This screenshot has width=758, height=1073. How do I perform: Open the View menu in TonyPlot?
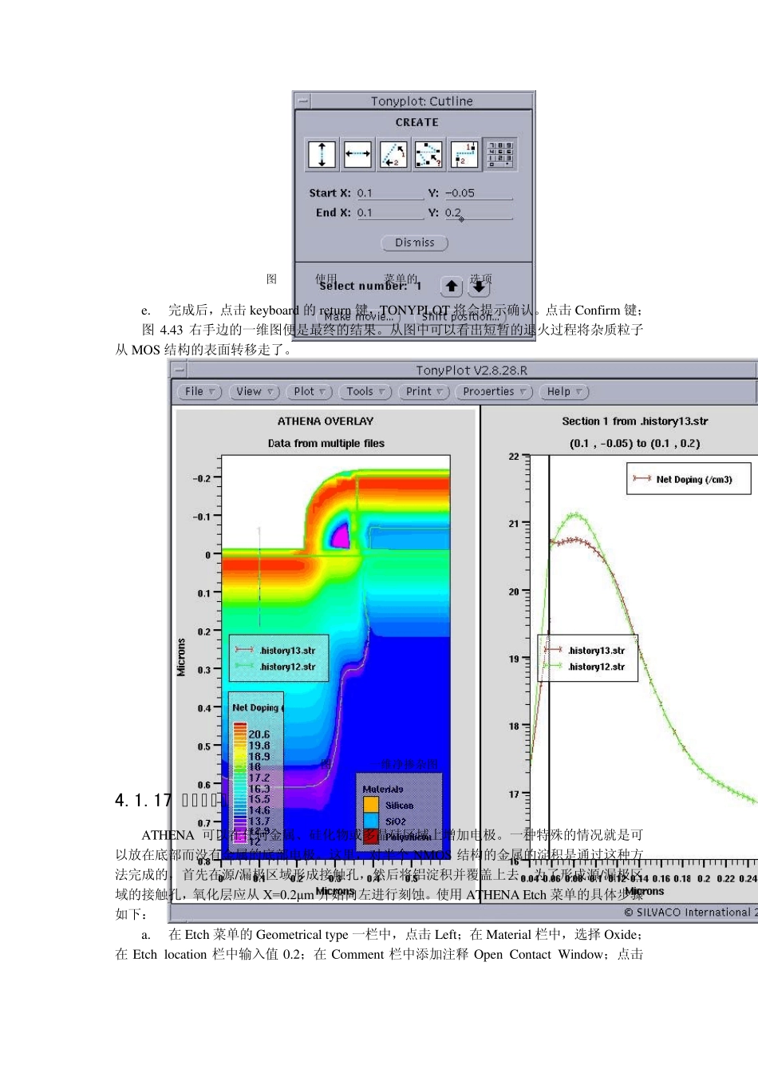[254, 392]
